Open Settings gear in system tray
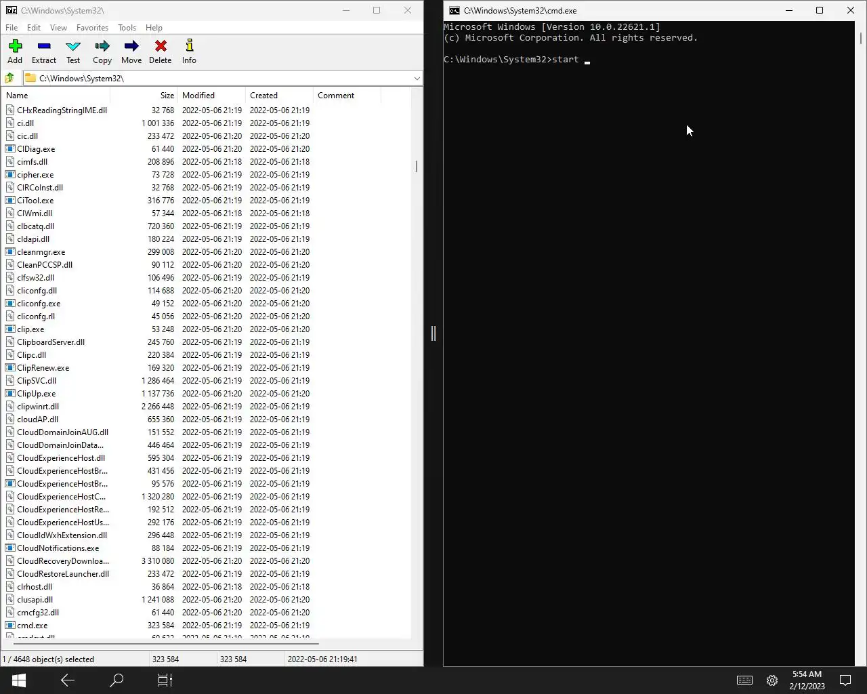867x694 pixels. point(772,680)
